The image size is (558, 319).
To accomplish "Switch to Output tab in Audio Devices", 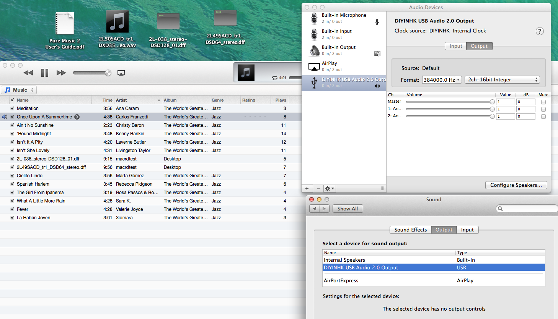I will (479, 46).
